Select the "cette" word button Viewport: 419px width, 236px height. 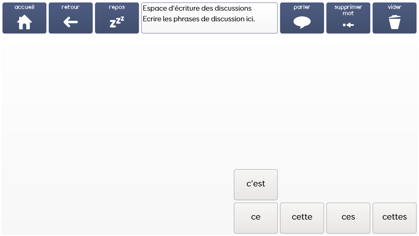click(x=302, y=217)
